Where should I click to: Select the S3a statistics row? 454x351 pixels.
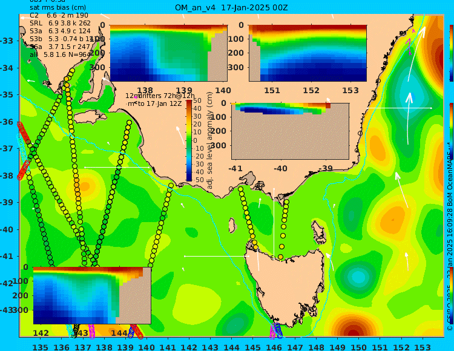(x=60, y=31)
